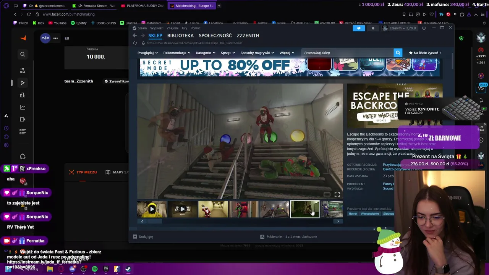
Task: Open the Zzzenith account dropdown in Steam
Action: pos(400,28)
